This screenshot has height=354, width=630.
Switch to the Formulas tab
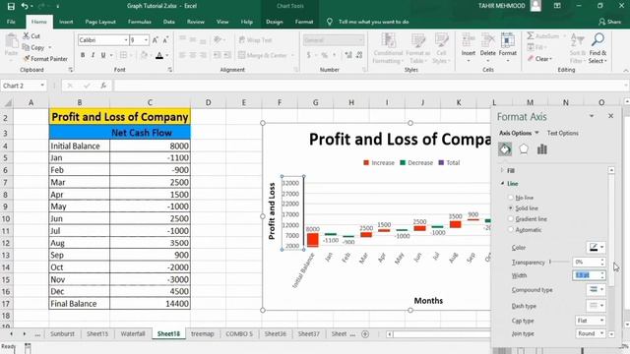[140, 22]
